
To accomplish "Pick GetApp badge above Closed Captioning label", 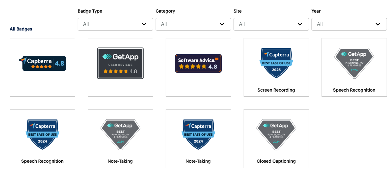I will pos(276,134).
